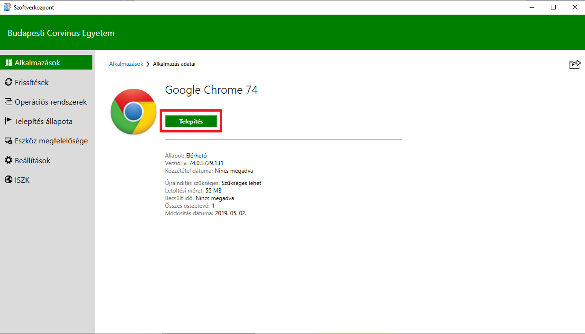Click the Módosítás dátuma 2019. 05. 02. line
Image resolution: width=585 pixels, height=334 pixels.
coord(206,213)
